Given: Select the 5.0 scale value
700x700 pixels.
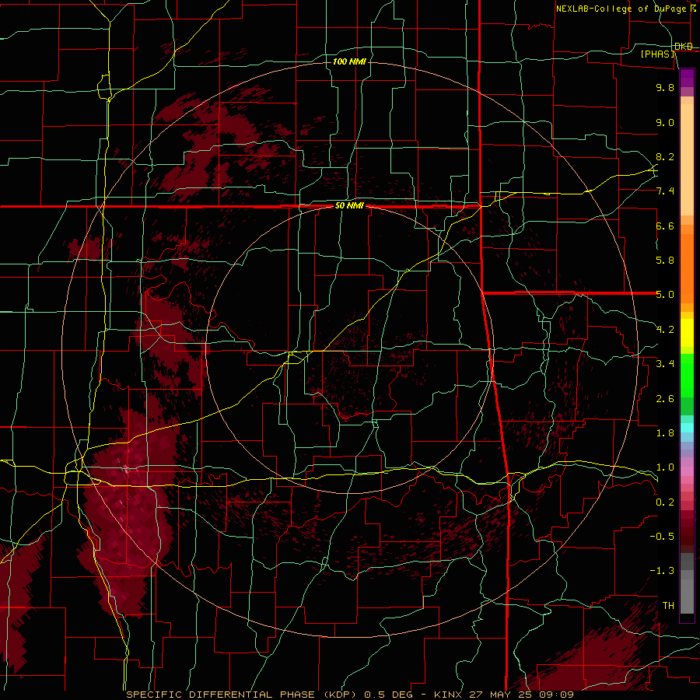Looking at the screenshot, I should point(665,295).
